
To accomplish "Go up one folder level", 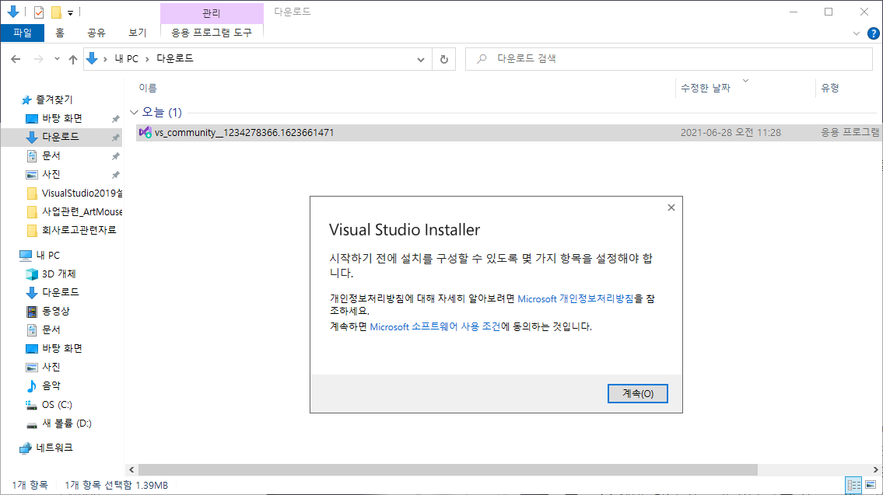I will (x=72, y=59).
